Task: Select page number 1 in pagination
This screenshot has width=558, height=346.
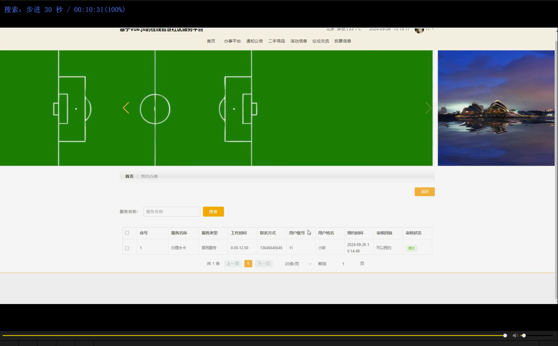Action: pyautogui.click(x=248, y=264)
